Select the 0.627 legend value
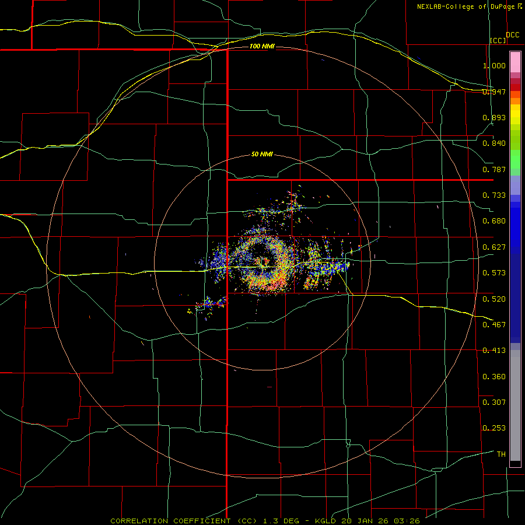This screenshot has height=525, width=525. (x=494, y=247)
